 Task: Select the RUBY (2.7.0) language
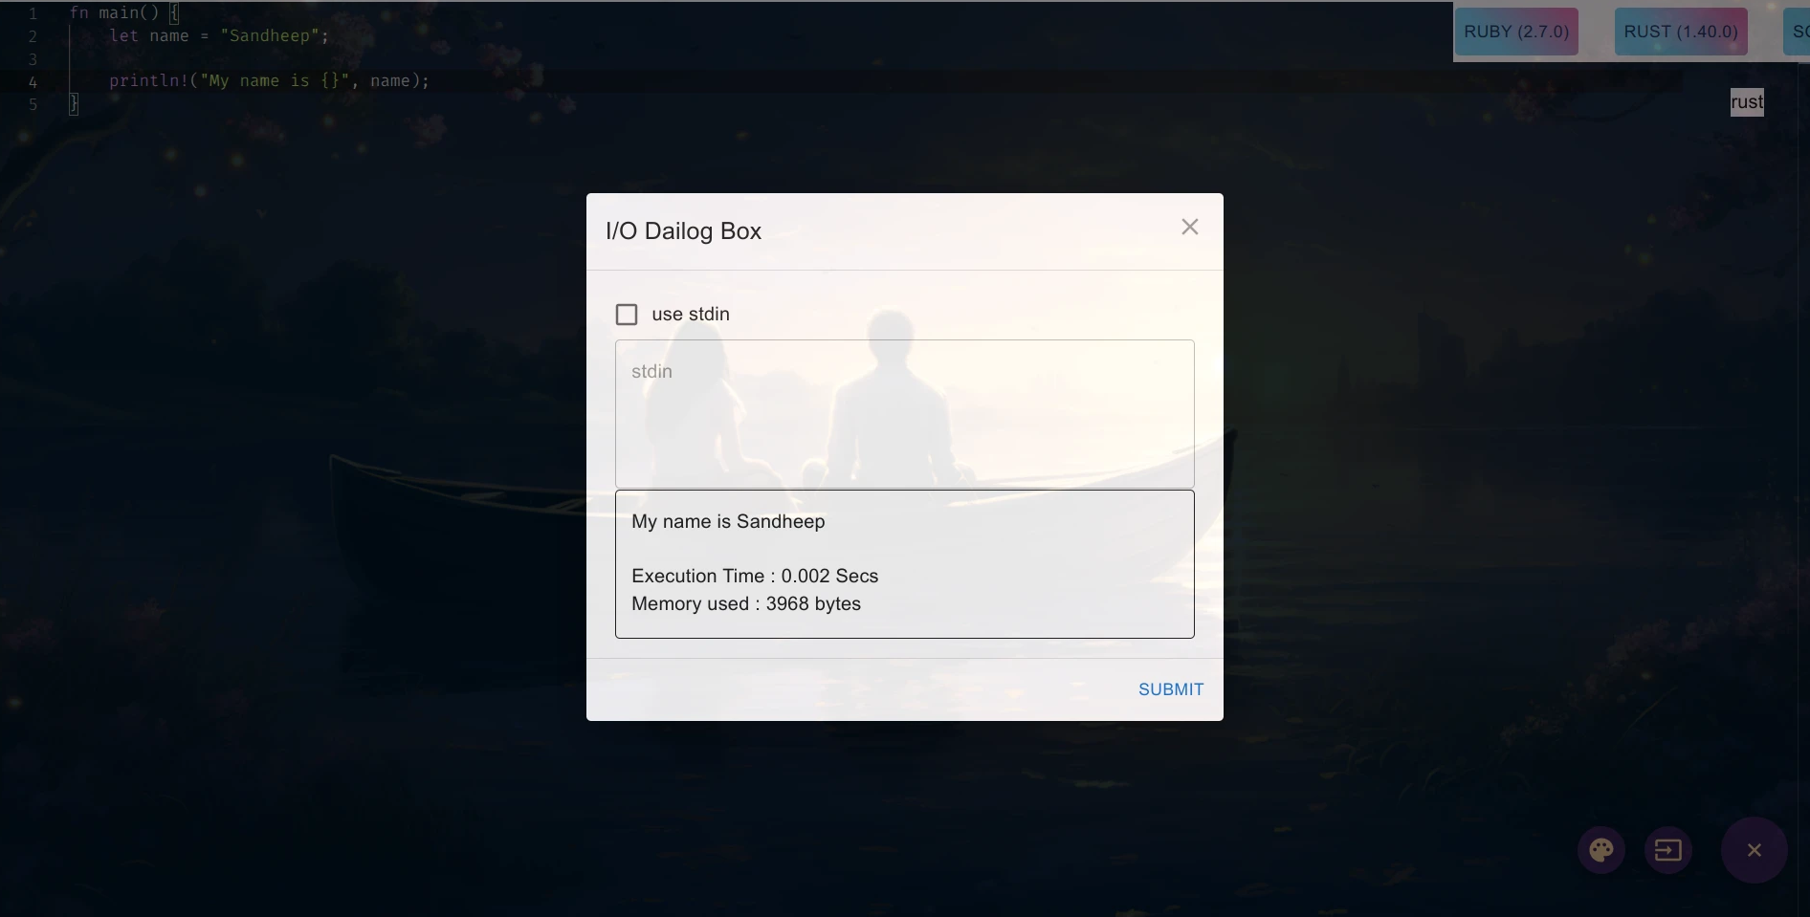1516,32
